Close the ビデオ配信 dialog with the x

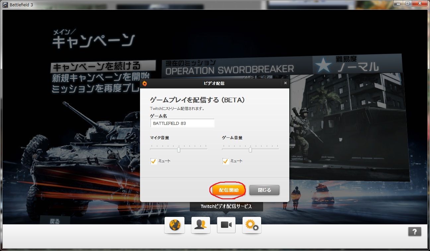click(285, 83)
